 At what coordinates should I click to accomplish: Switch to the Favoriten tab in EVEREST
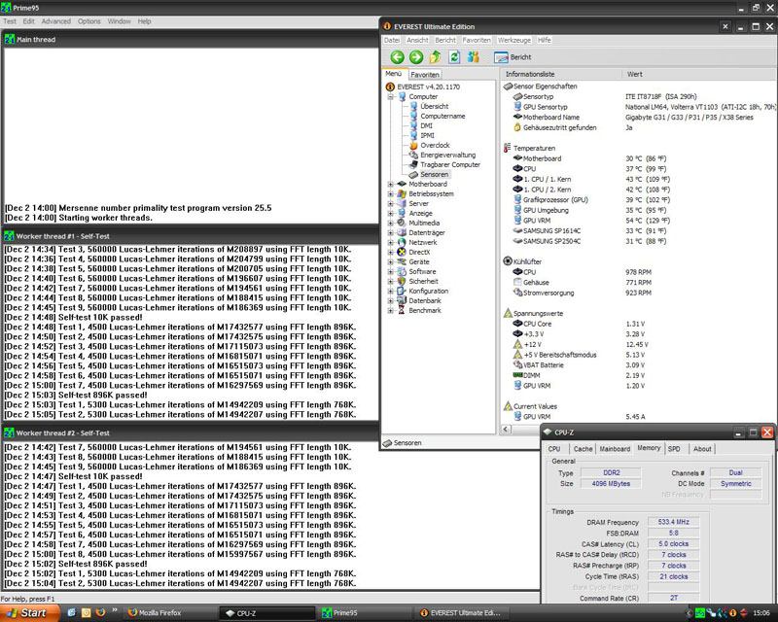425,75
